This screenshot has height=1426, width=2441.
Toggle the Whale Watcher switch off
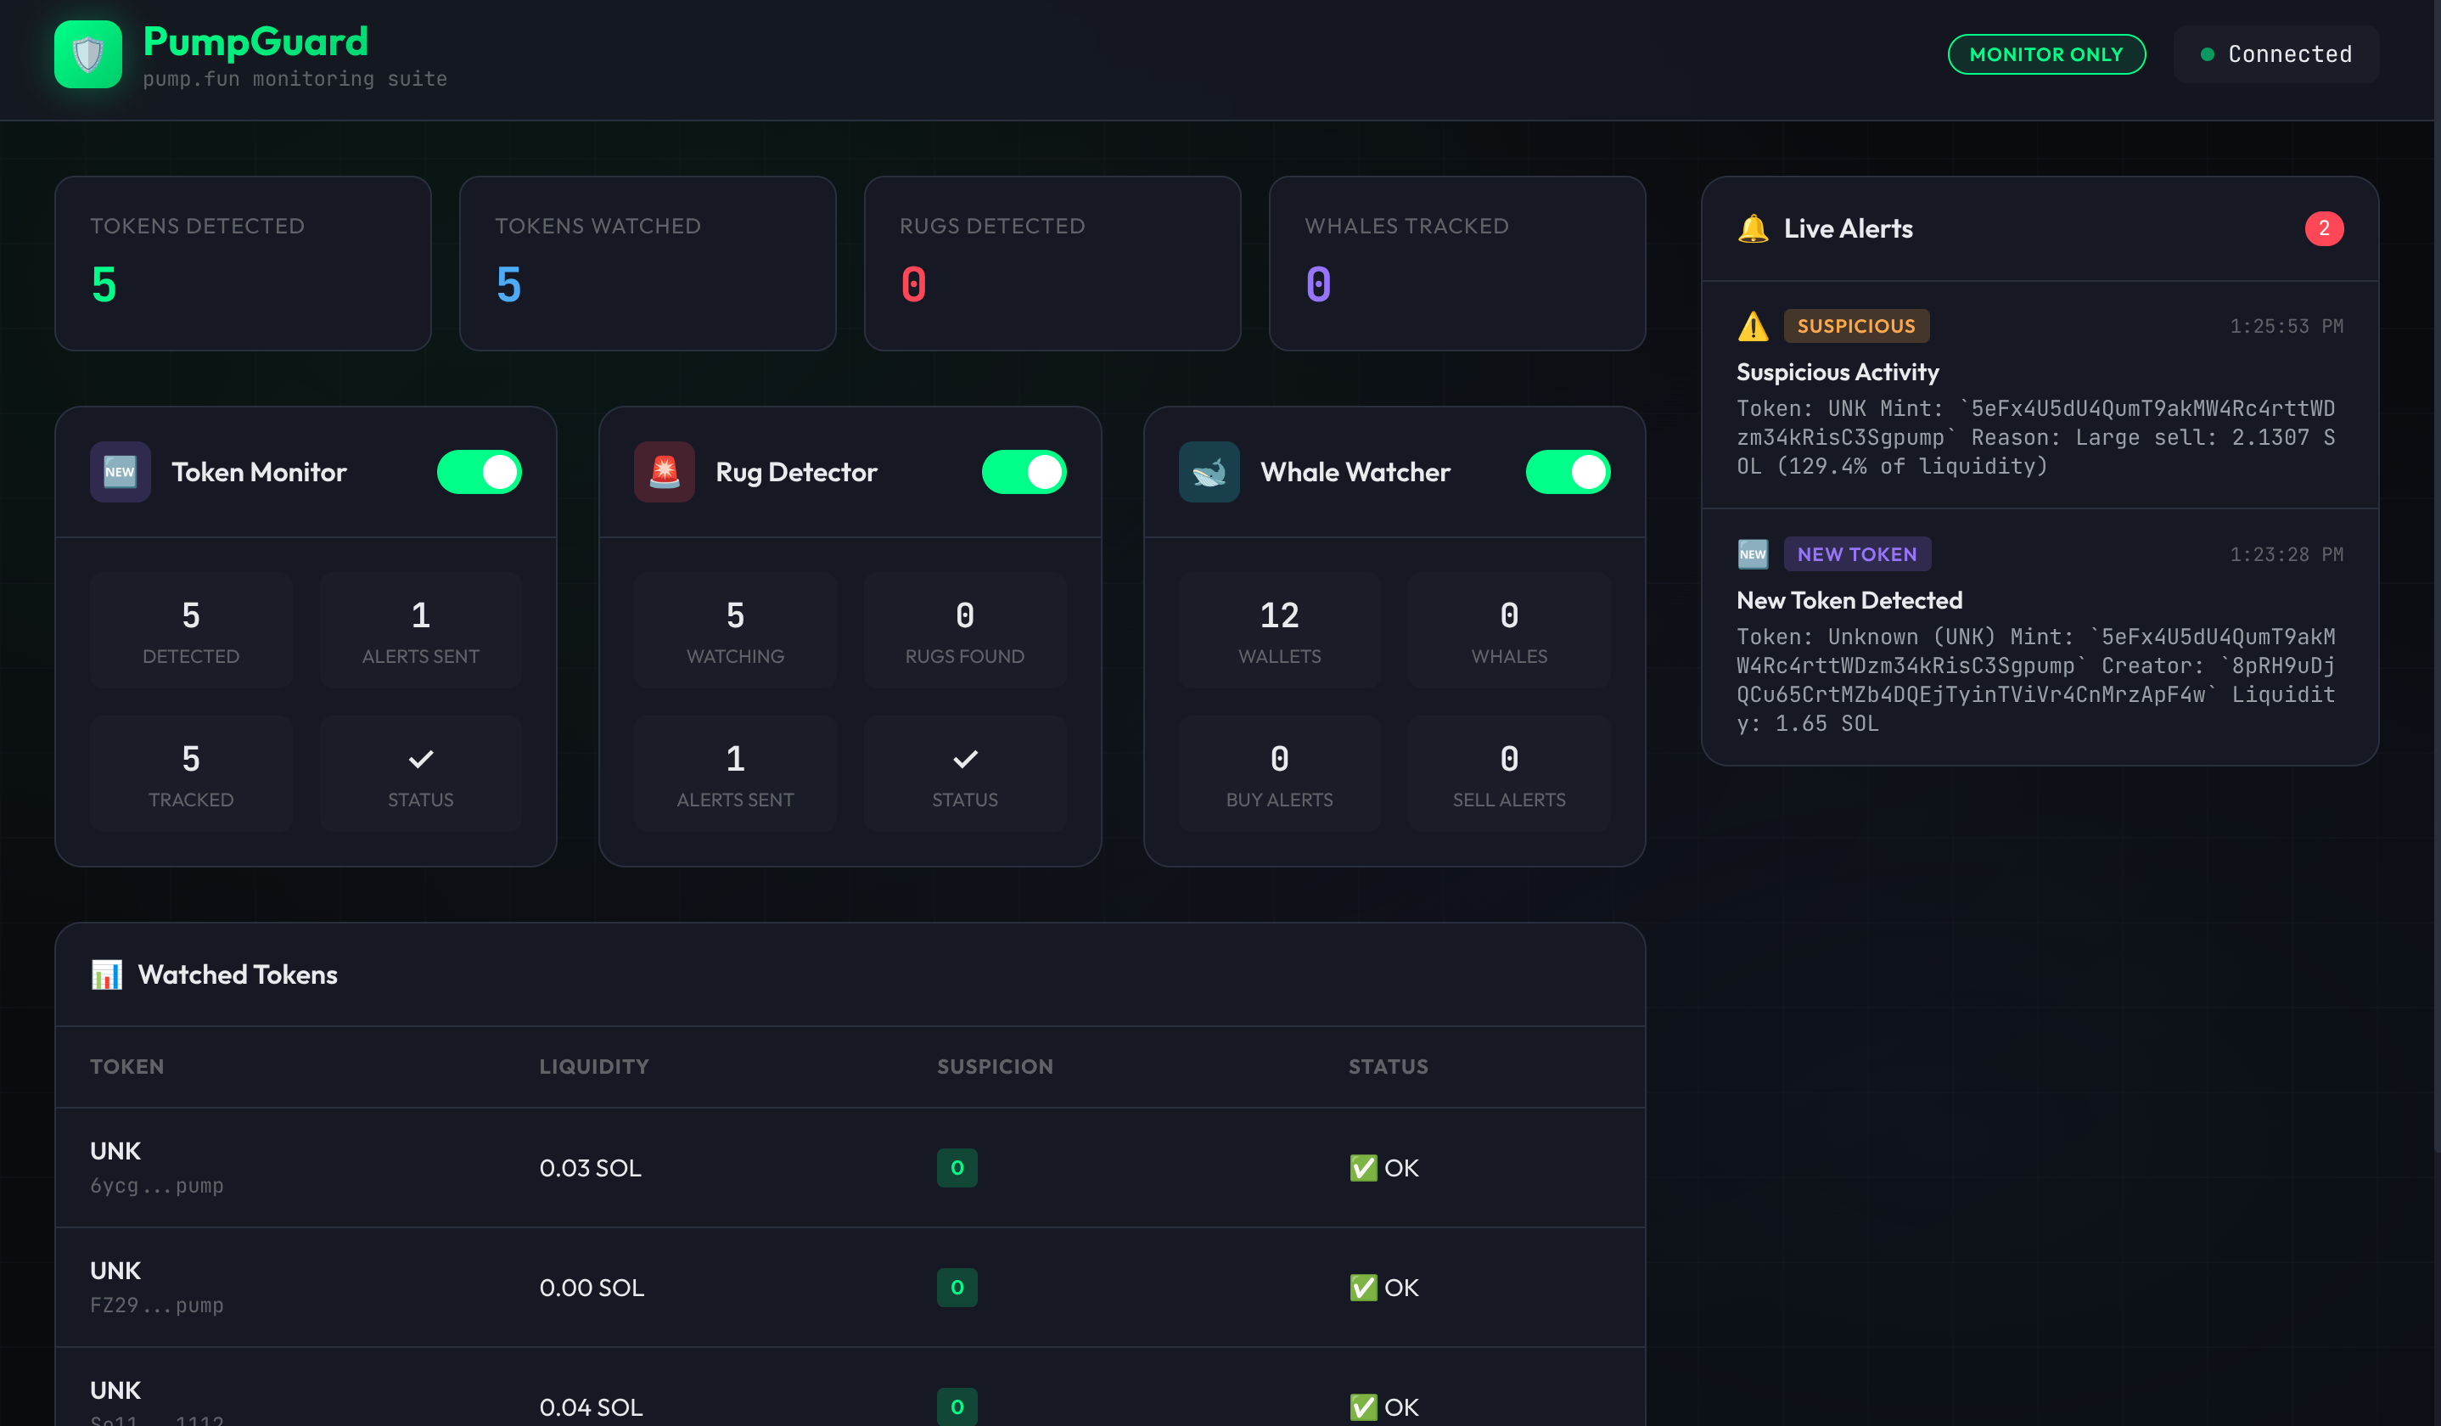pos(1568,472)
